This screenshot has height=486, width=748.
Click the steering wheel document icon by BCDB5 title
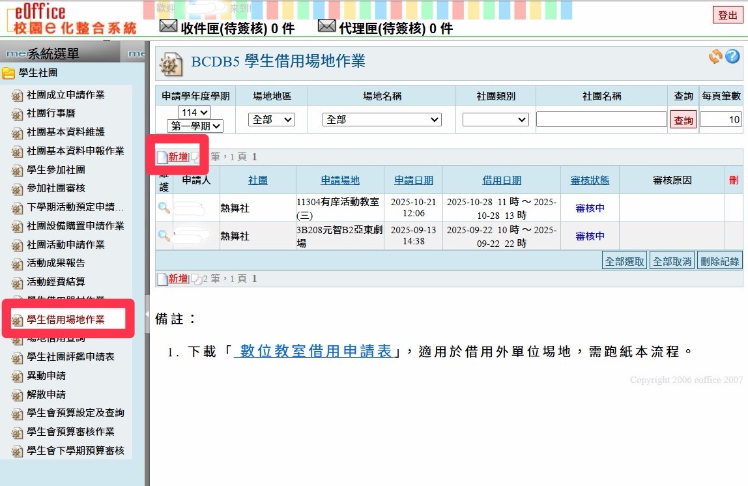[x=171, y=64]
